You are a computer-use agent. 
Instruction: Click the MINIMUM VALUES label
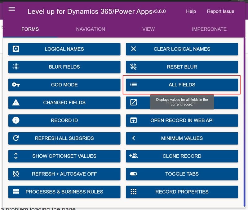tap(182, 138)
